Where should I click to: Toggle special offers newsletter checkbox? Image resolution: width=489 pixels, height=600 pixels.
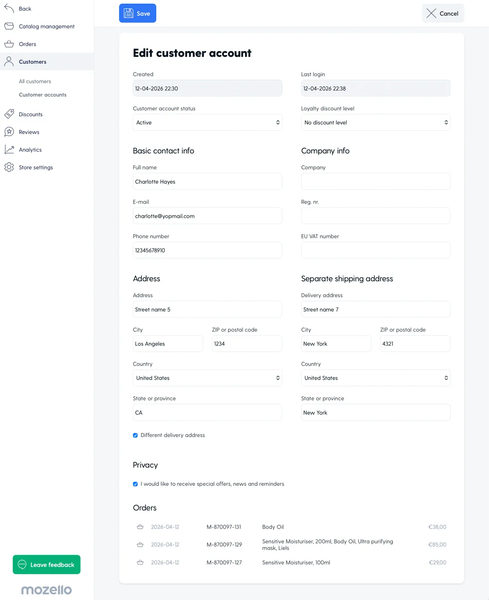[x=136, y=484]
